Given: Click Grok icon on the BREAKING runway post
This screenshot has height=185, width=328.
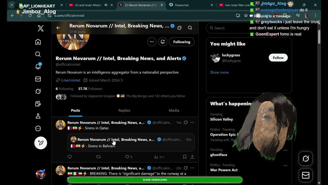Looking at the screenshot, I should click(186, 168).
